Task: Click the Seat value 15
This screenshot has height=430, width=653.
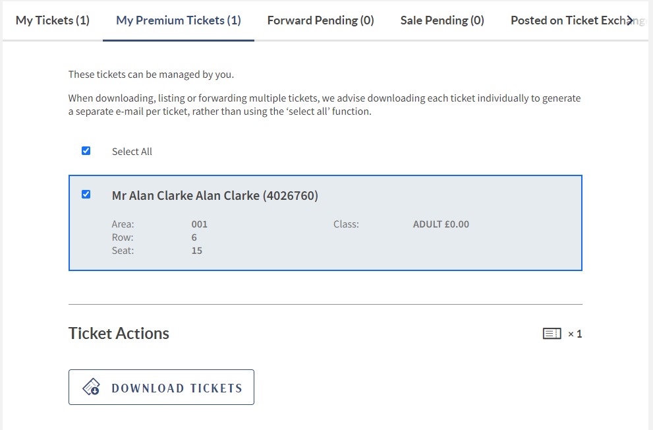Action: click(x=197, y=251)
